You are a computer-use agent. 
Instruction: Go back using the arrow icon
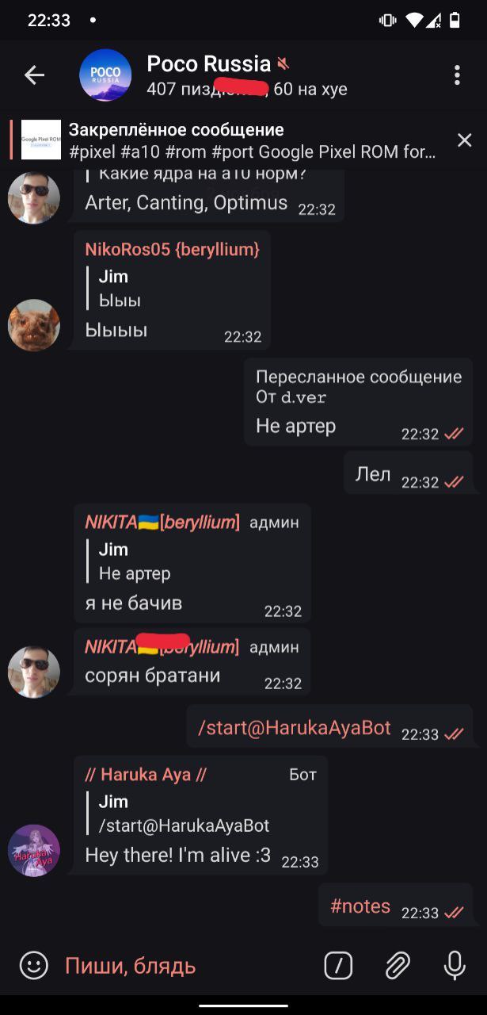(x=34, y=75)
